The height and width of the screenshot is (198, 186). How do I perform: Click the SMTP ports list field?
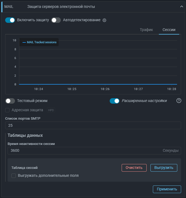tap(93, 125)
